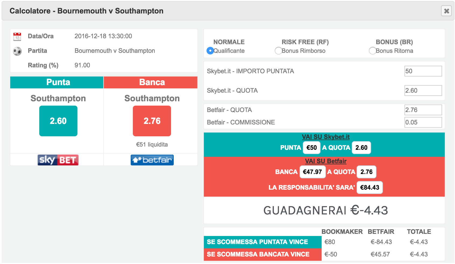Click the calendar icon beside Data/Ora
The width and height of the screenshot is (455, 264).
[17, 37]
